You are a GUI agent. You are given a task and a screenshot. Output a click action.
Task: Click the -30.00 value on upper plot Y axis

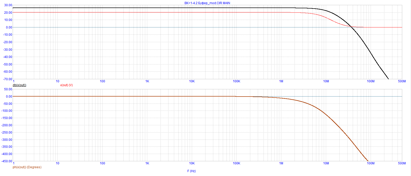coord(8,49)
